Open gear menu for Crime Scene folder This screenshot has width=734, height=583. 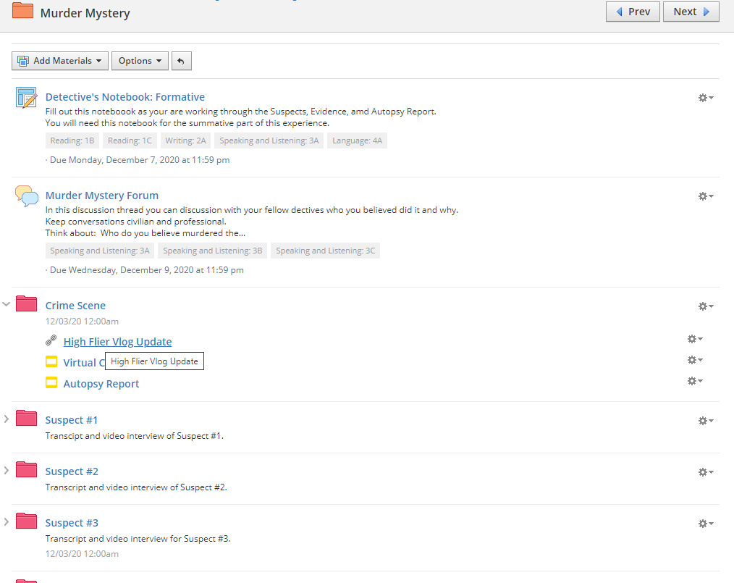[706, 306]
